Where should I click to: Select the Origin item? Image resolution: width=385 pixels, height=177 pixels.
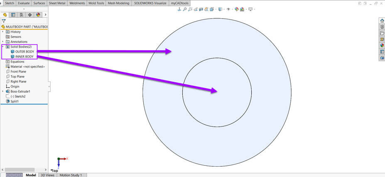pos(12,86)
